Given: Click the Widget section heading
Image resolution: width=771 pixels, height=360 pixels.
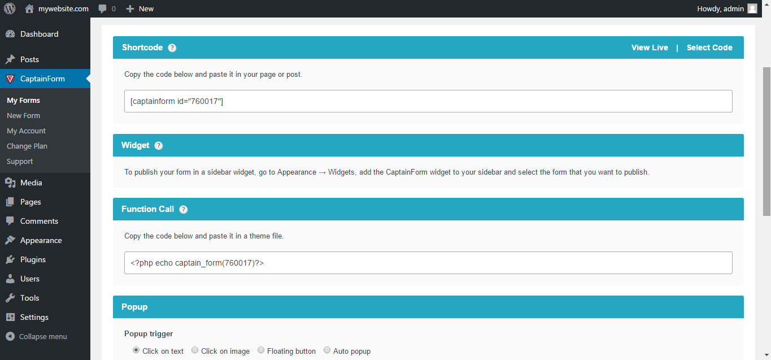Looking at the screenshot, I should click(x=136, y=145).
